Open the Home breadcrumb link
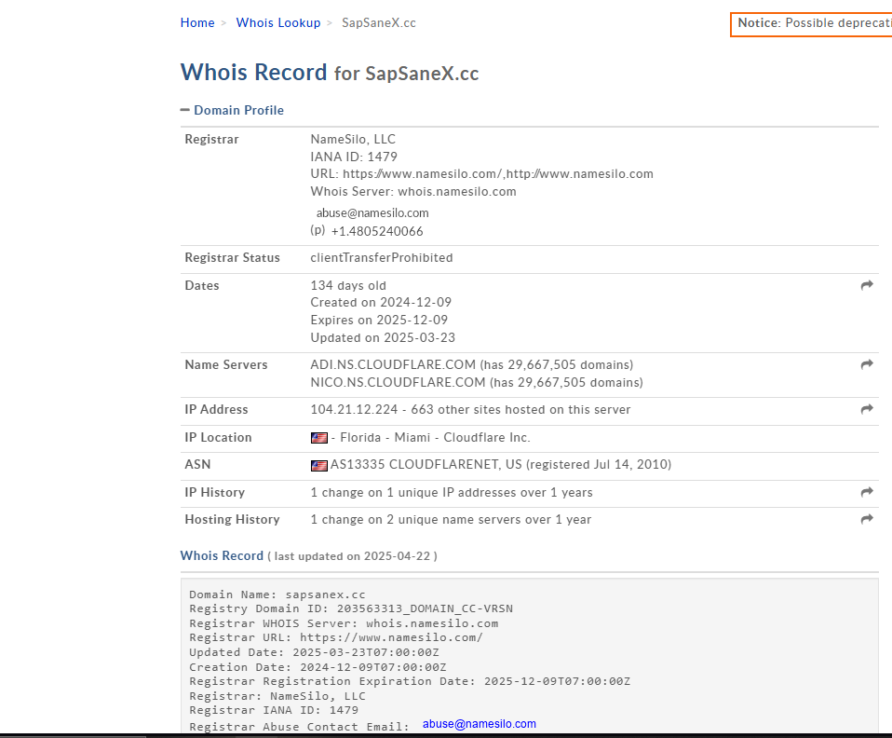This screenshot has height=738, width=892. [197, 22]
